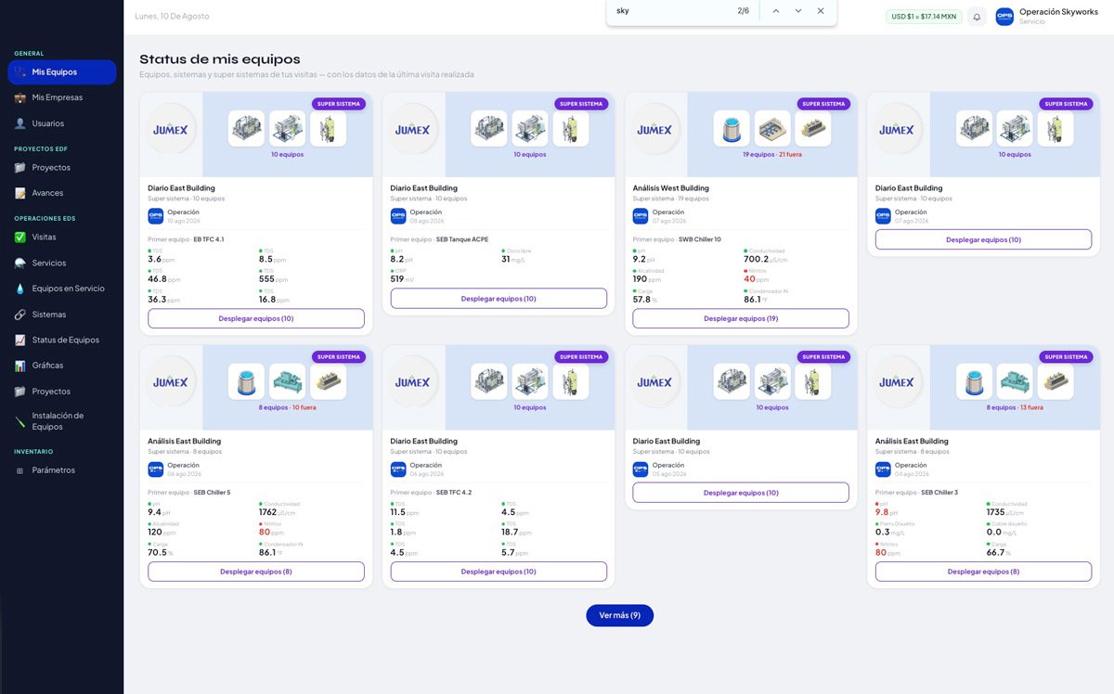Click the red 9.8 pH value

point(883,512)
